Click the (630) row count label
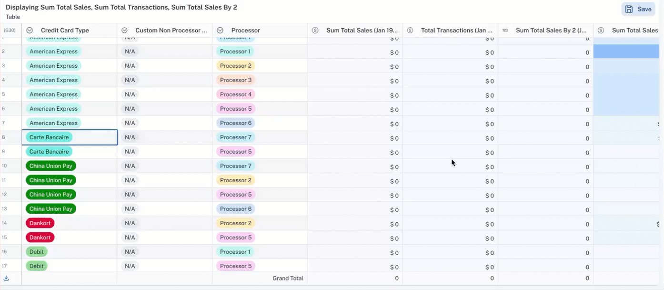This screenshot has height=290, width=664. tap(10, 31)
